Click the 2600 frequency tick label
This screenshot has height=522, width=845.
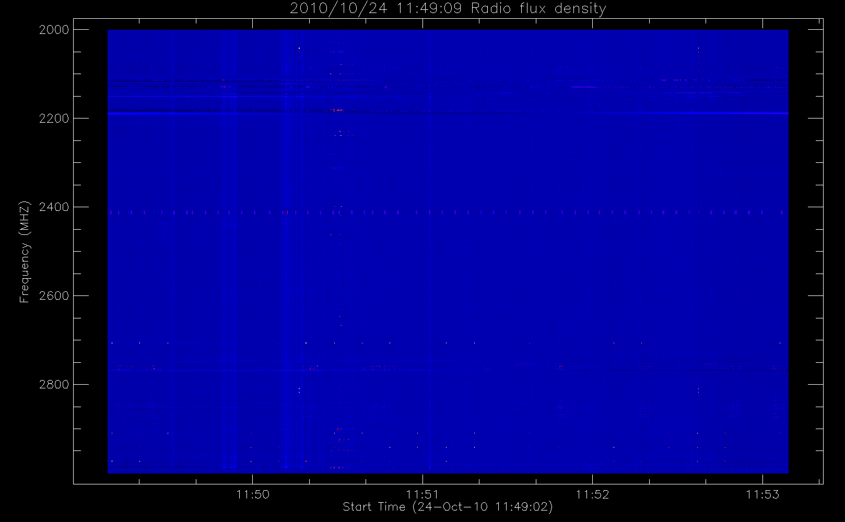54,296
